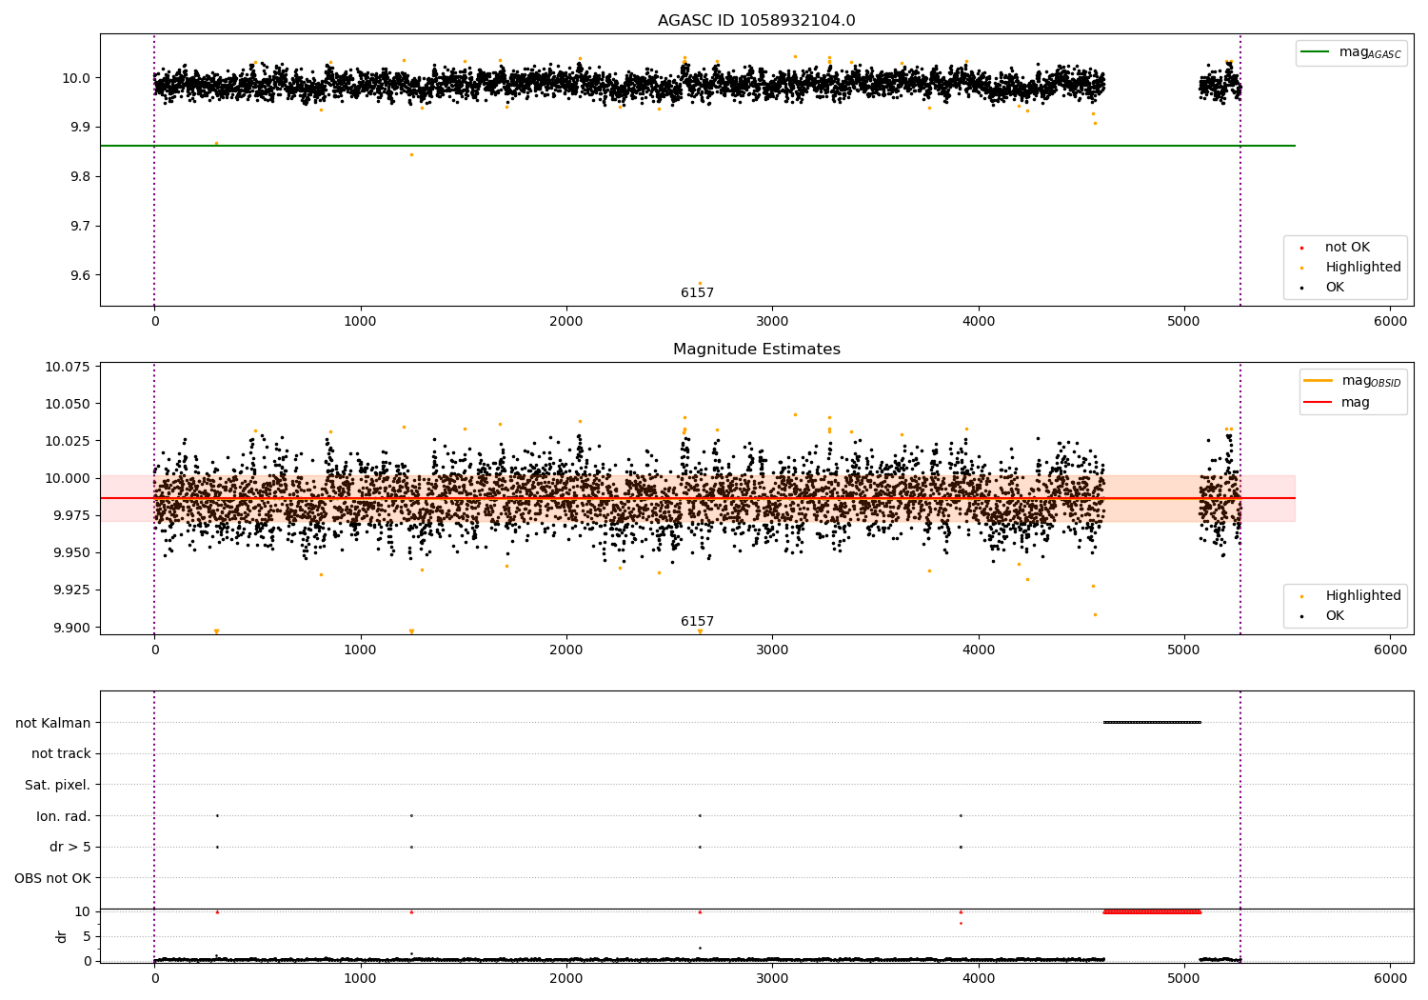Click y-axis tick '9.6' on the top plot

[81, 276]
